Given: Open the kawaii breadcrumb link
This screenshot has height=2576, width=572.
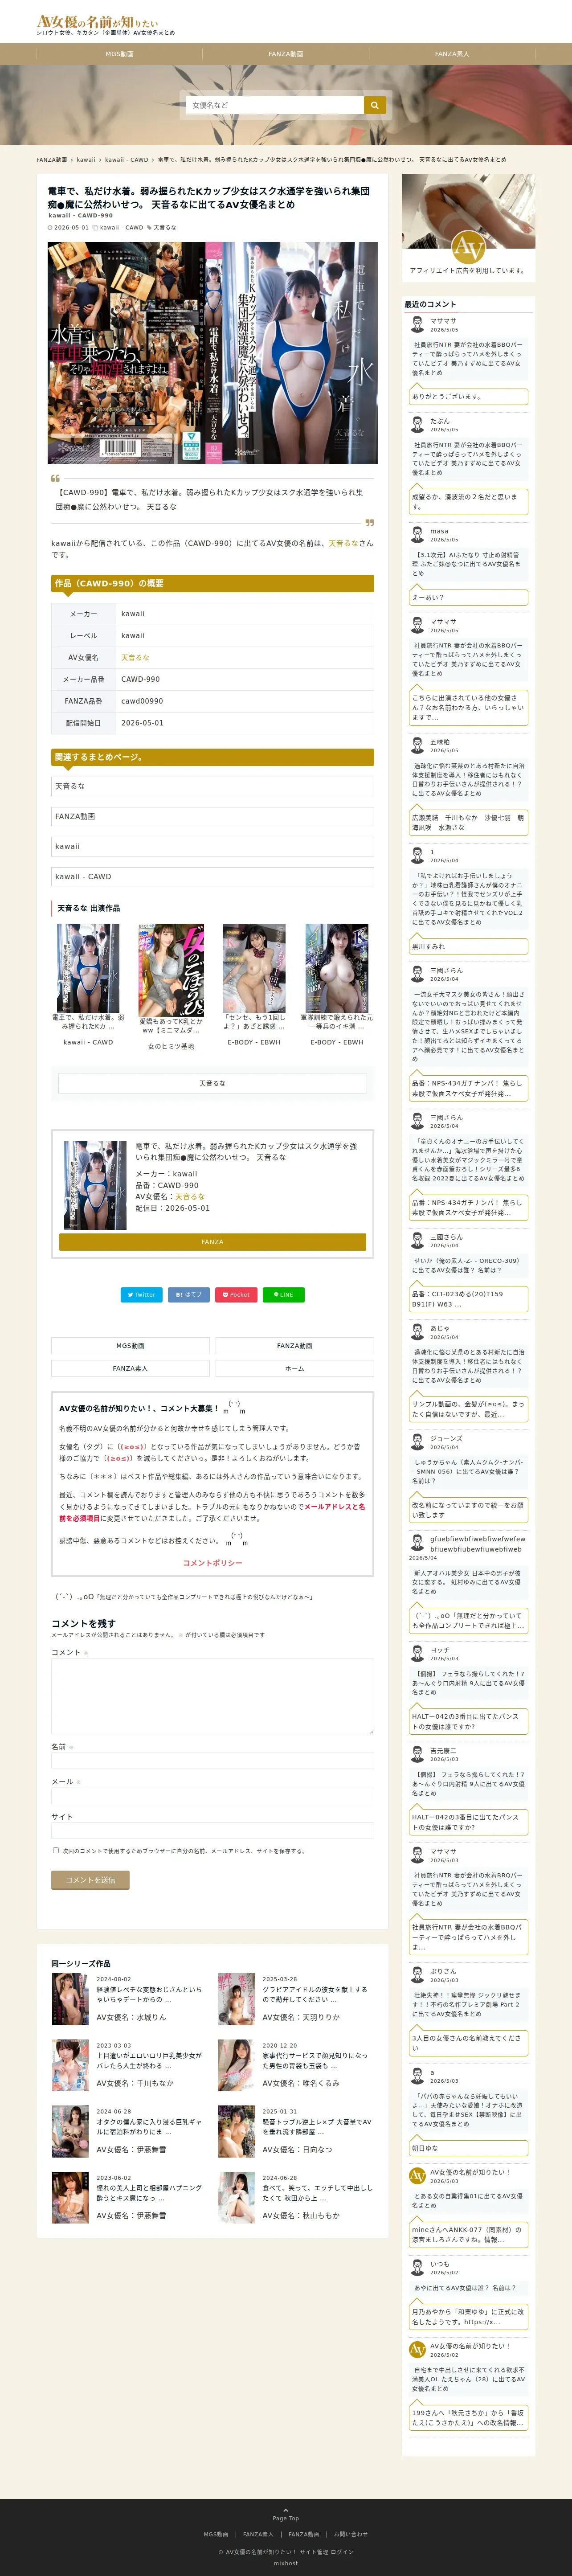Looking at the screenshot, I should [86, 159].
